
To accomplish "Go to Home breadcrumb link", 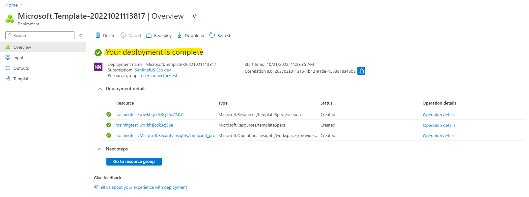I will (12, 5).
